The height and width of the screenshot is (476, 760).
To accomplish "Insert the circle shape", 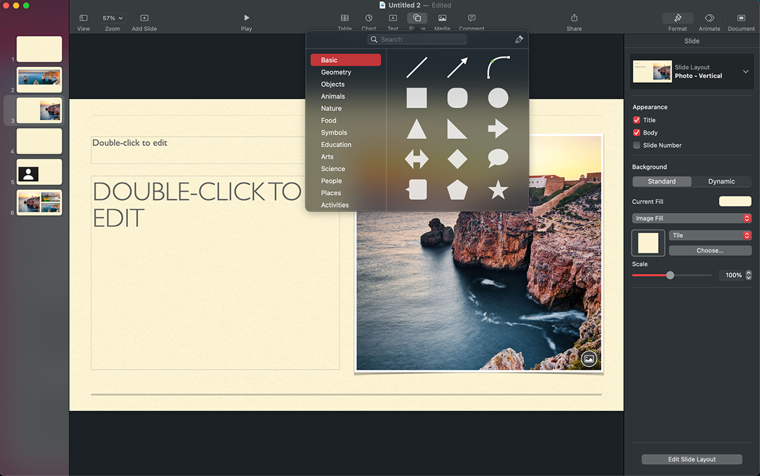I will click(498, 98).
